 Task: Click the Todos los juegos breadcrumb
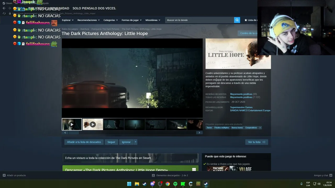tap(70, 29)
